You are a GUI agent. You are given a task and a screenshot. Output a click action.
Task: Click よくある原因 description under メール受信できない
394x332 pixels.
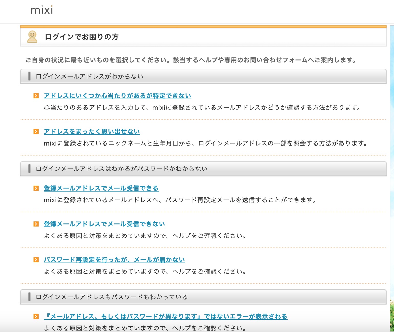[x=145, y=236]
